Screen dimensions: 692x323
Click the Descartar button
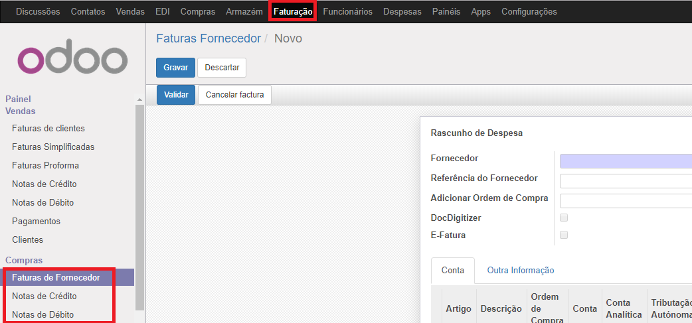[222, 68]
